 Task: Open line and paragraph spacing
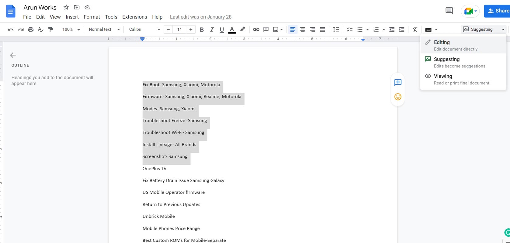coord(336,29)
